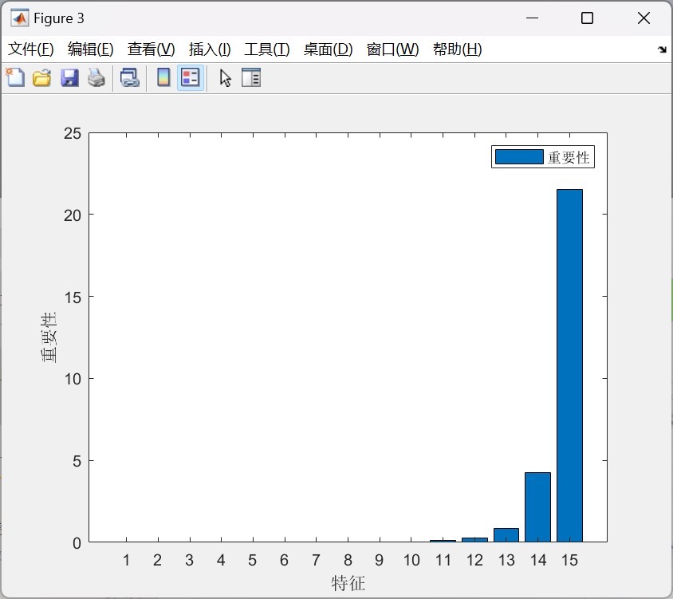
Task: Click x-axis tick label 15
Action: coord(569,560)
